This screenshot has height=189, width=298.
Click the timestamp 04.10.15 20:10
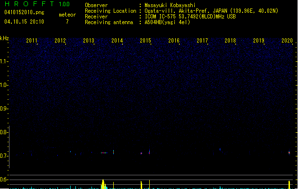pos(24,22)
